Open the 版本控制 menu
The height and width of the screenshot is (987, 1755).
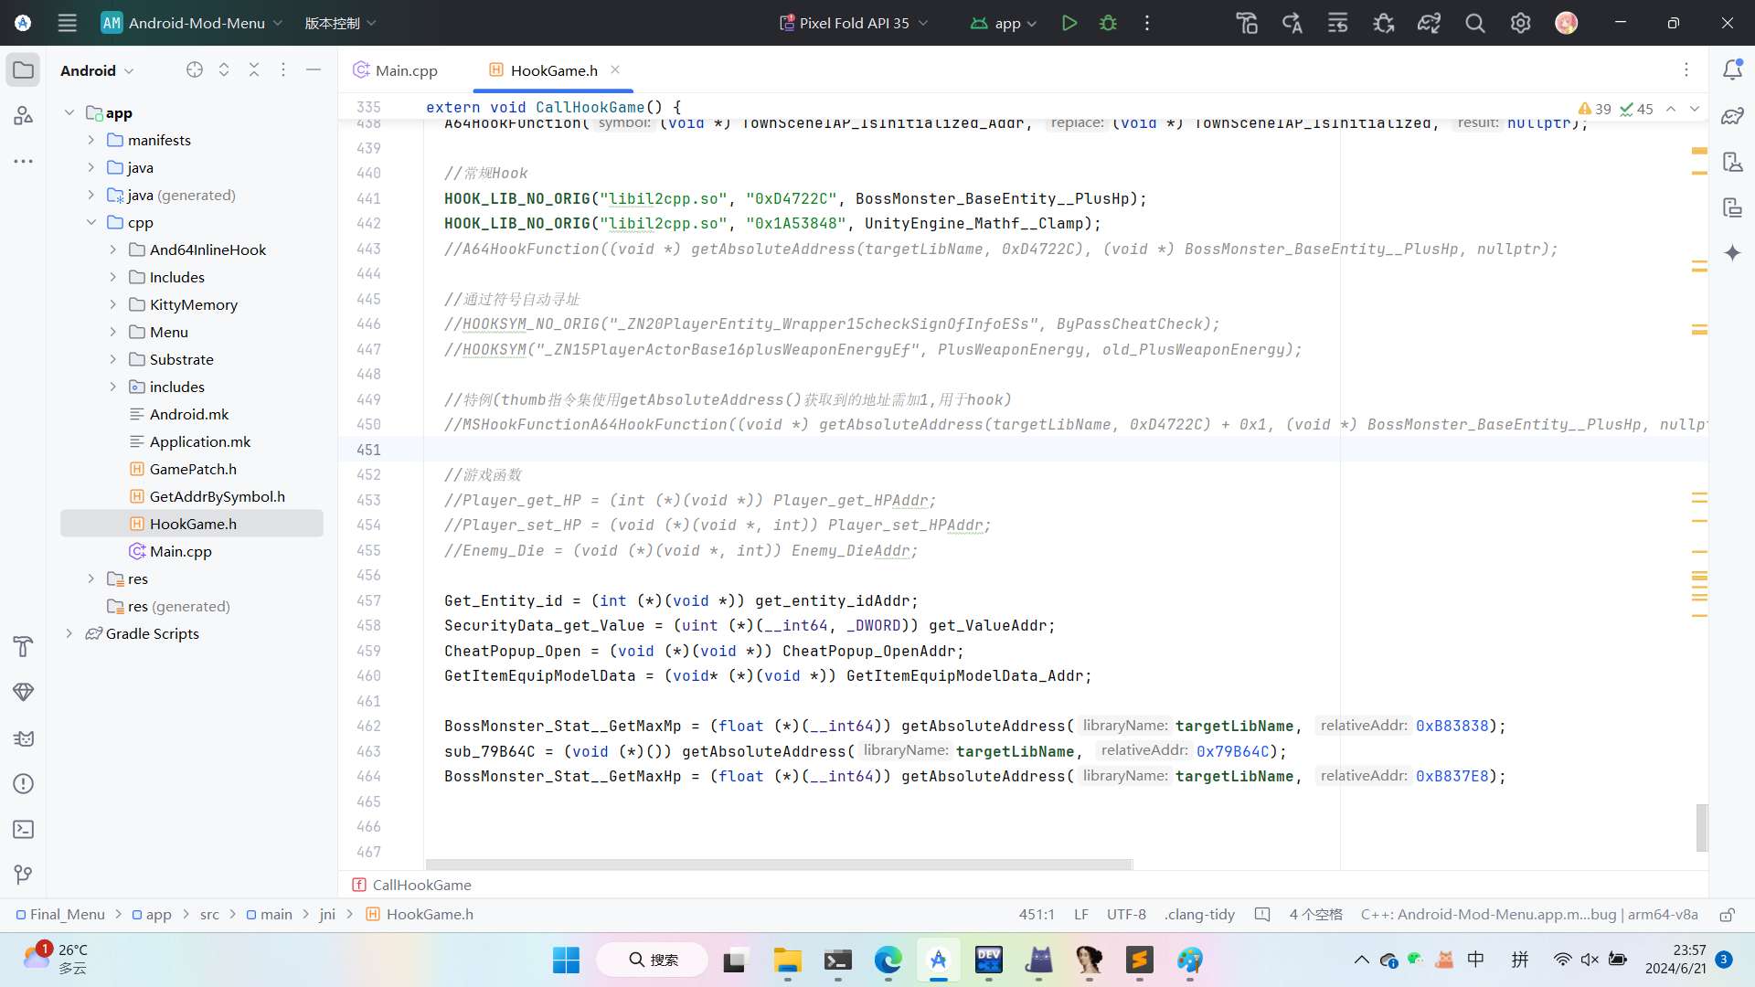[340, 23]
